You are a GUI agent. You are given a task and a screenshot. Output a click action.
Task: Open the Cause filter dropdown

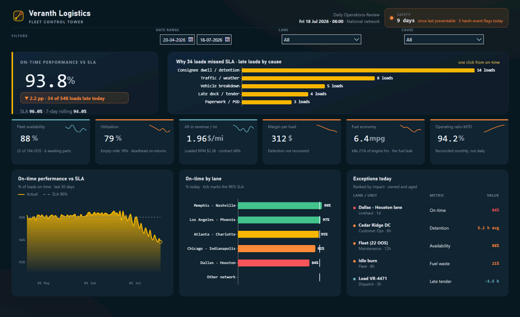click(444, 40)
